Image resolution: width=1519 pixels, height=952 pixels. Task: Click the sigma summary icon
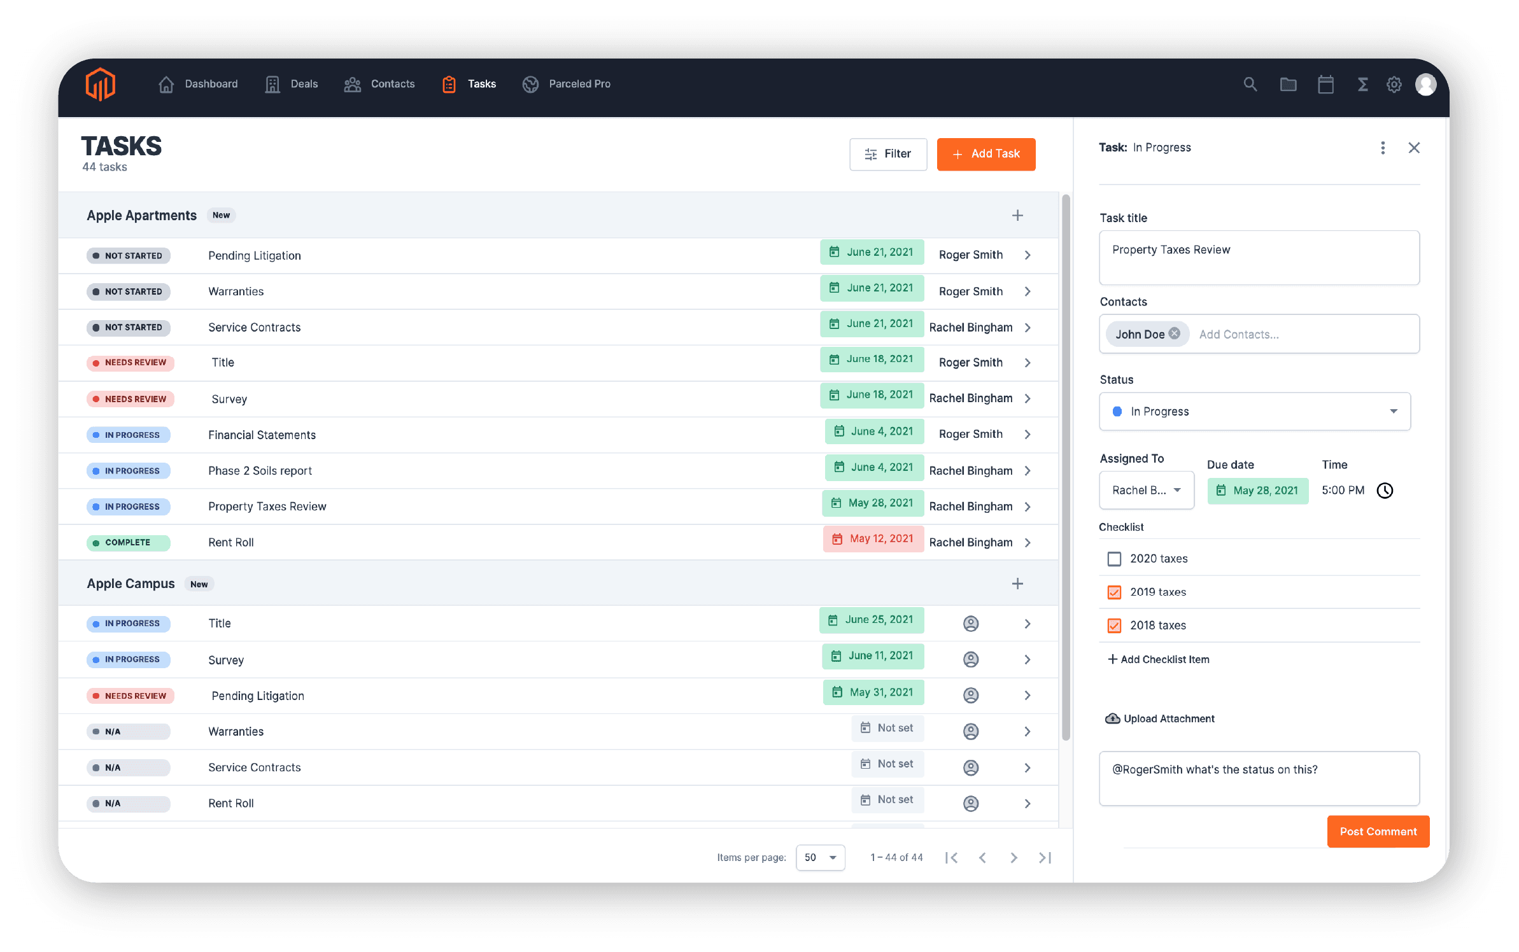click(x=1362, y=84)
